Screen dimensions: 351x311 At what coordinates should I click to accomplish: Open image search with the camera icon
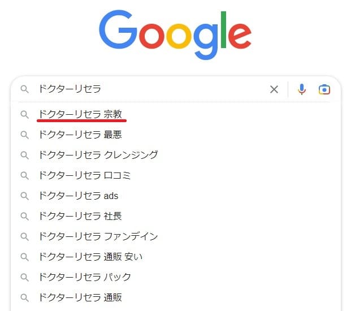(324, 89)
